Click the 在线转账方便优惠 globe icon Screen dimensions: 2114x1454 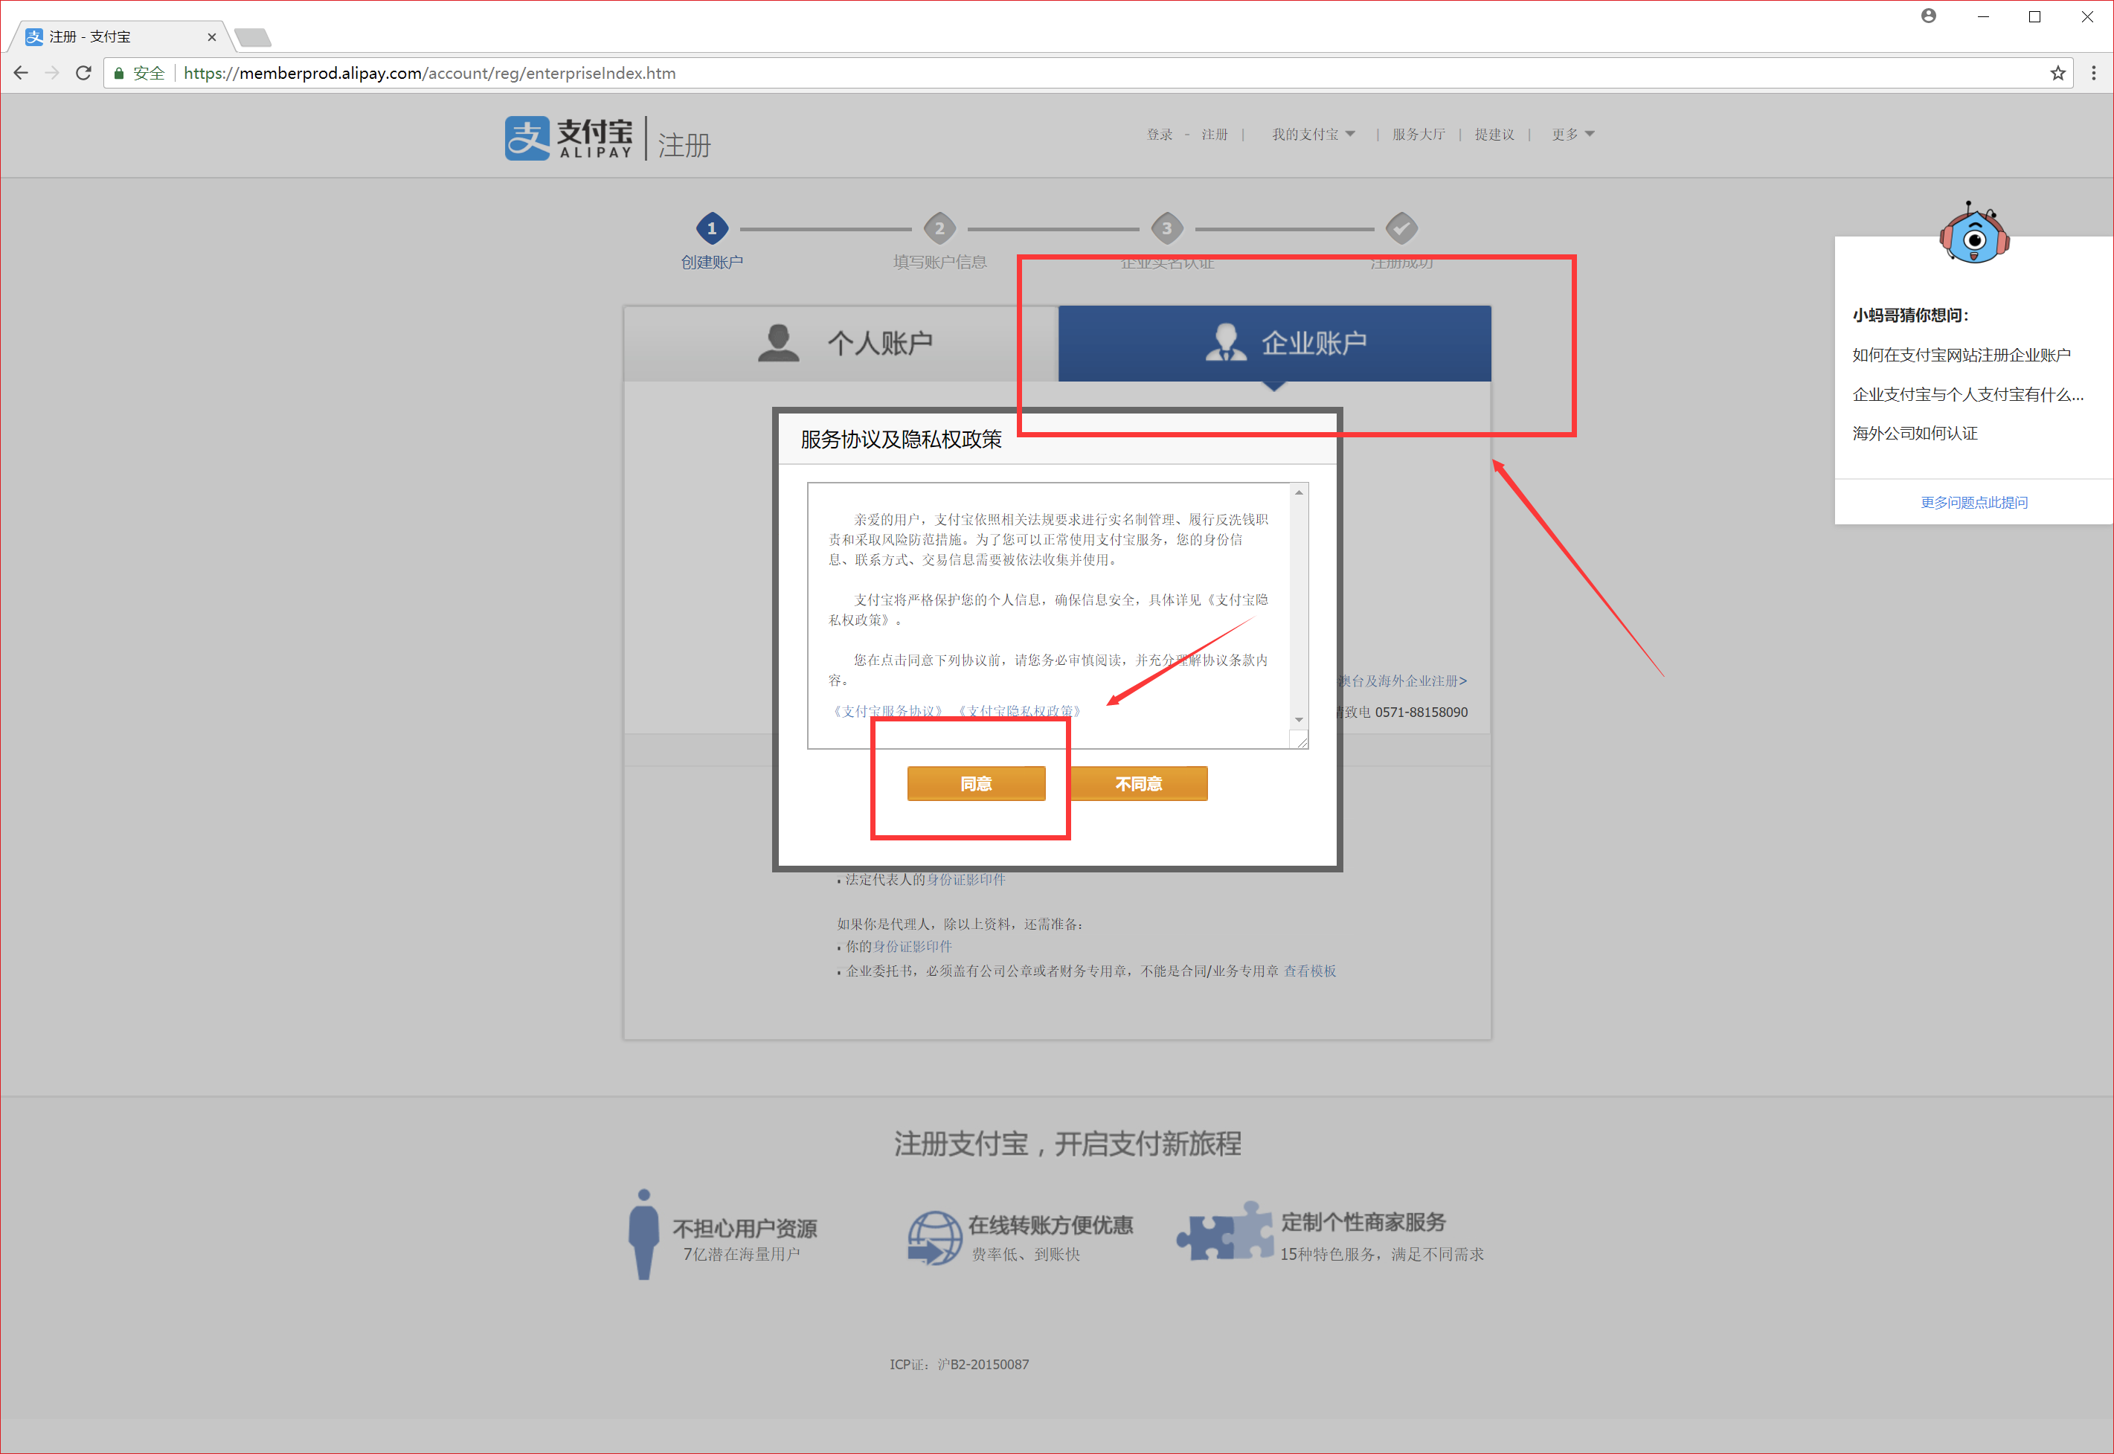pos(934,1237)
